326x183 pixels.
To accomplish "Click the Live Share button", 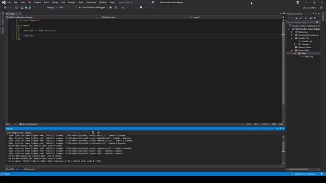I will pos(310,8).
